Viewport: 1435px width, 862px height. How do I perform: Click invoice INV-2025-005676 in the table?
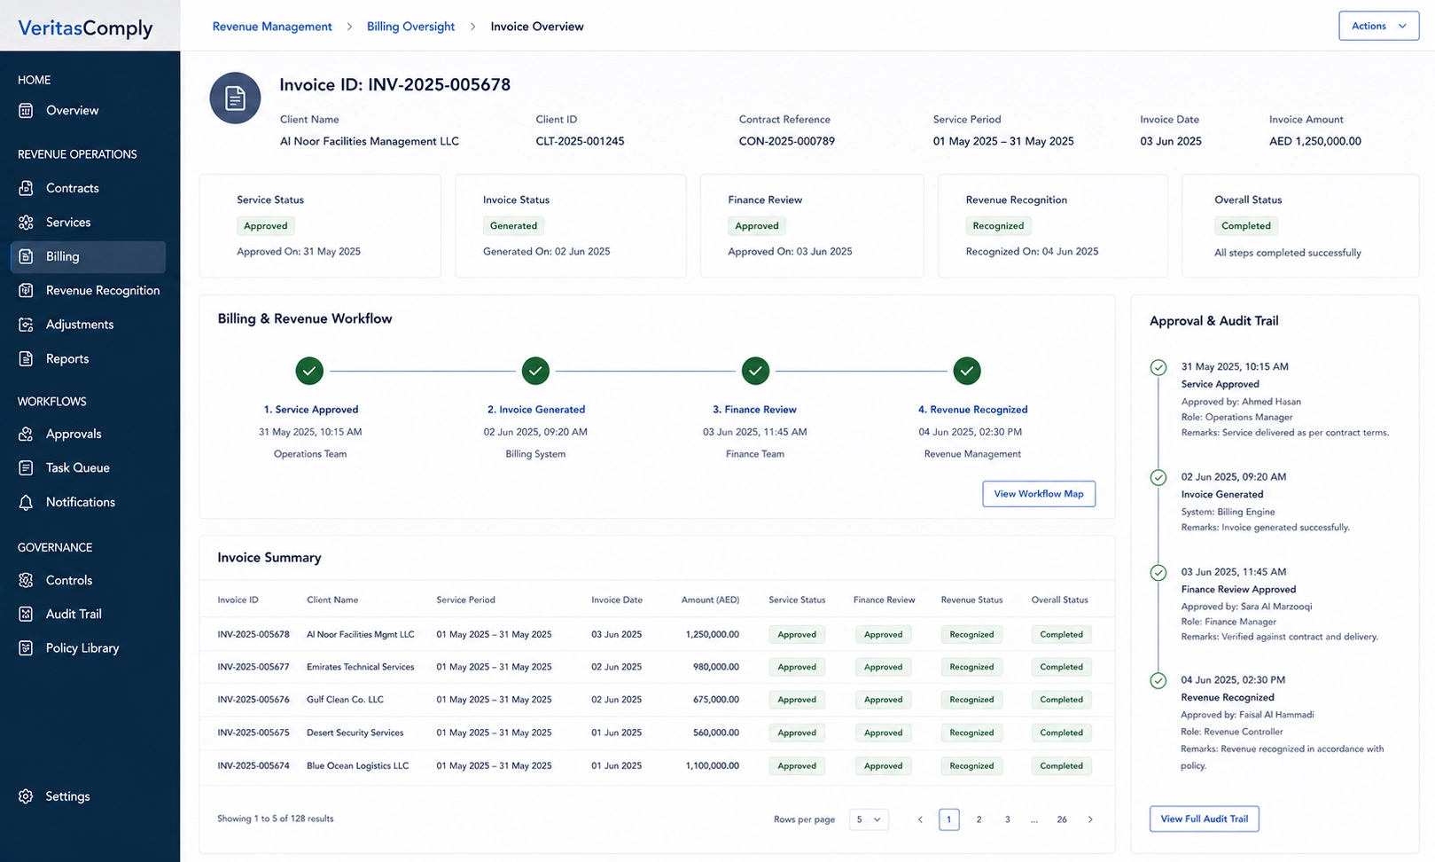[x=253, y=700]
